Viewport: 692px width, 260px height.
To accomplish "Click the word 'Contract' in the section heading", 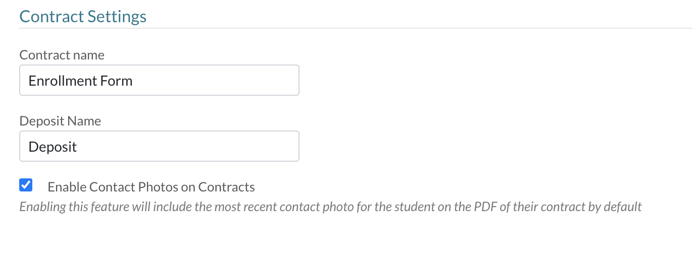I will click(x=51, y=17).
